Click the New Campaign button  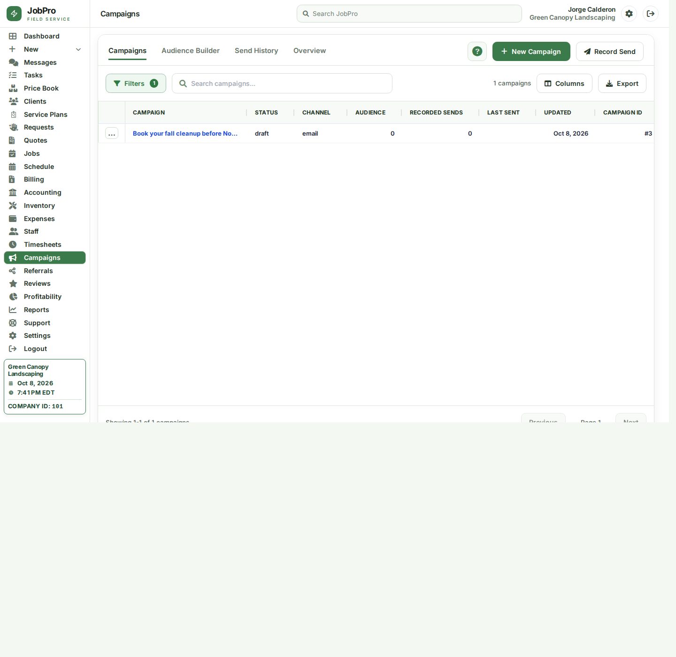(531, 52)
